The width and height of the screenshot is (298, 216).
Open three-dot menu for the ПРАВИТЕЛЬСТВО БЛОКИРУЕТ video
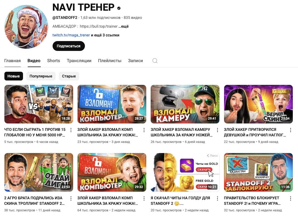pyautogui.click(x=291, y=198)
